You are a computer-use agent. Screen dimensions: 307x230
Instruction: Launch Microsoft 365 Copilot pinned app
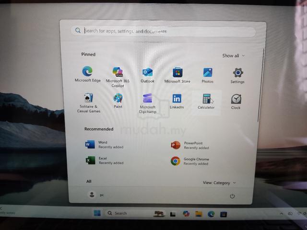pyautogui.click(x=118, y=77)
